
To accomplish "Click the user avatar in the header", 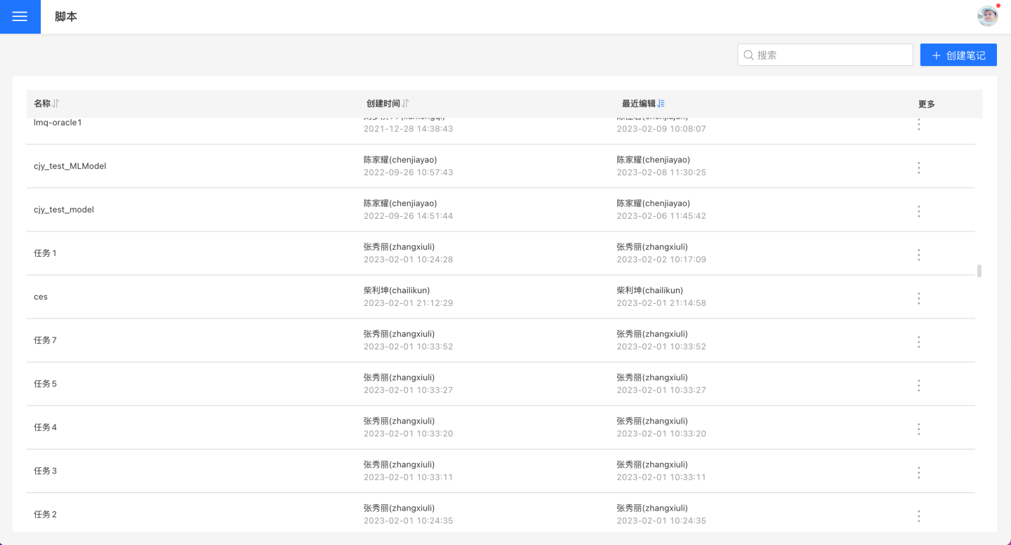I will click(x=987, y=16).
